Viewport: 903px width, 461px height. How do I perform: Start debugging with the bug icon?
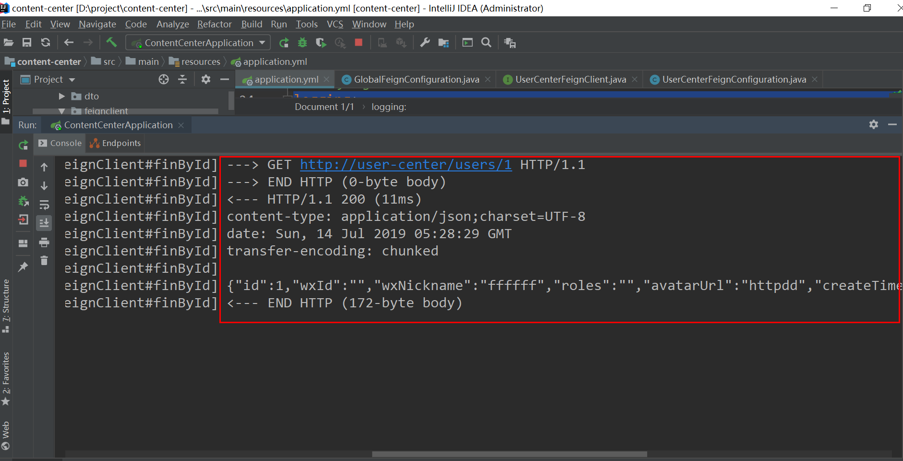point(302,43)
